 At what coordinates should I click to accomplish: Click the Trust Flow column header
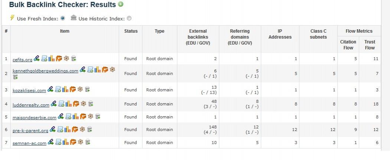[370, 45]
